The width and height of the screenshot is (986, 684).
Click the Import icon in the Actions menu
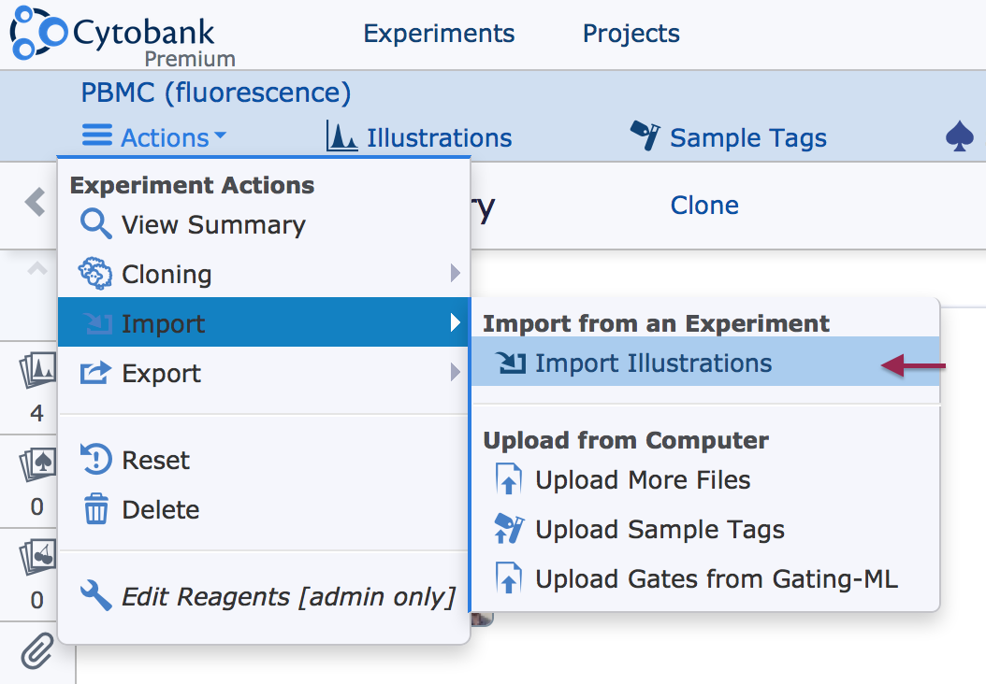pyautogui.click(x=97, y=322)
